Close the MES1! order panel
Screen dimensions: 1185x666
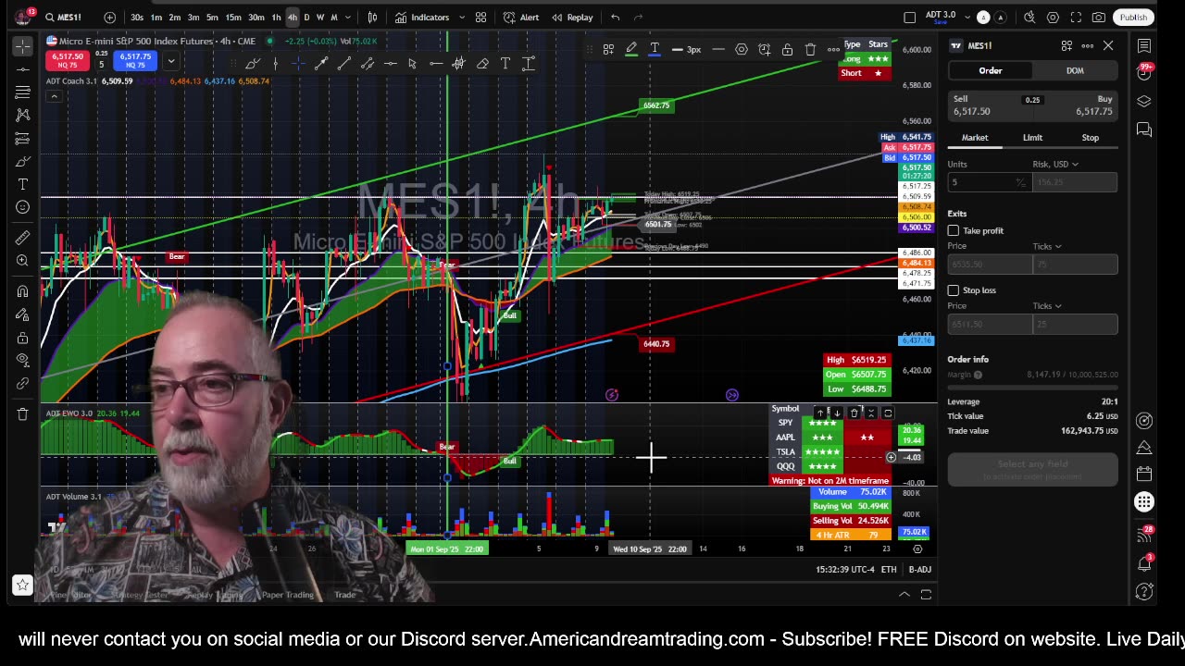pyautogui.click(x=1108, y=45)
